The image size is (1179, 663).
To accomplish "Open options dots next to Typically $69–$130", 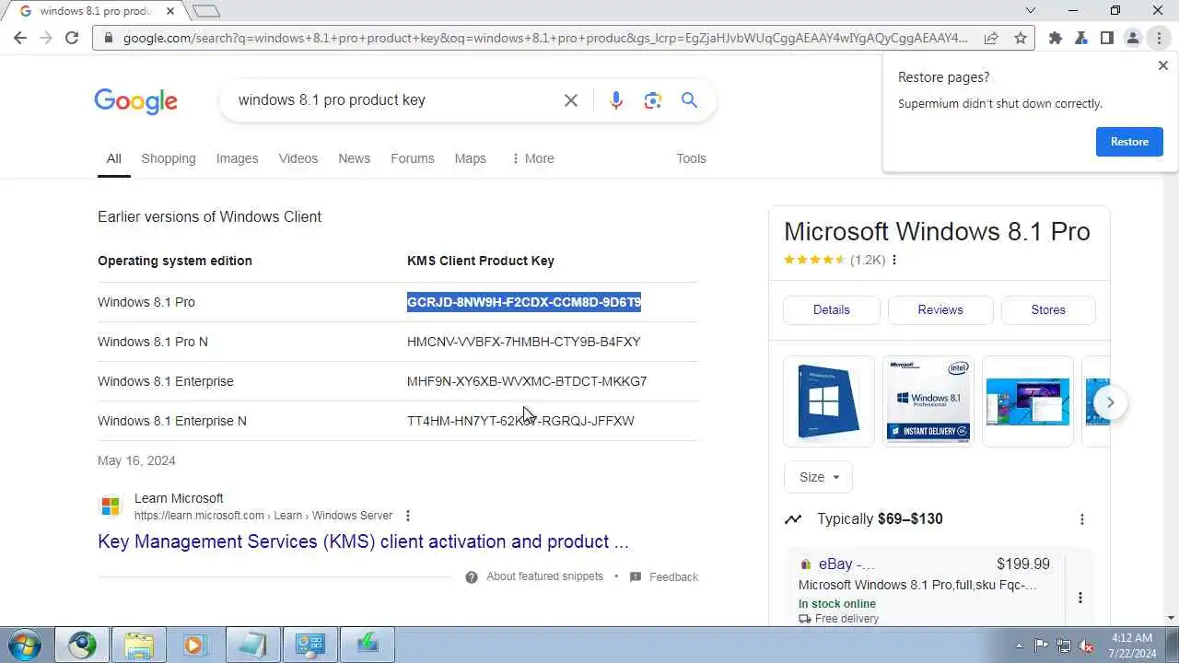I will click(1081, 519).
